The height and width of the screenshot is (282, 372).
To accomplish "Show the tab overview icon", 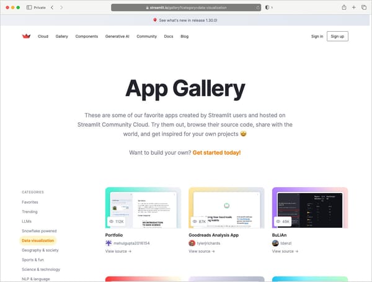I will point(364,7).
